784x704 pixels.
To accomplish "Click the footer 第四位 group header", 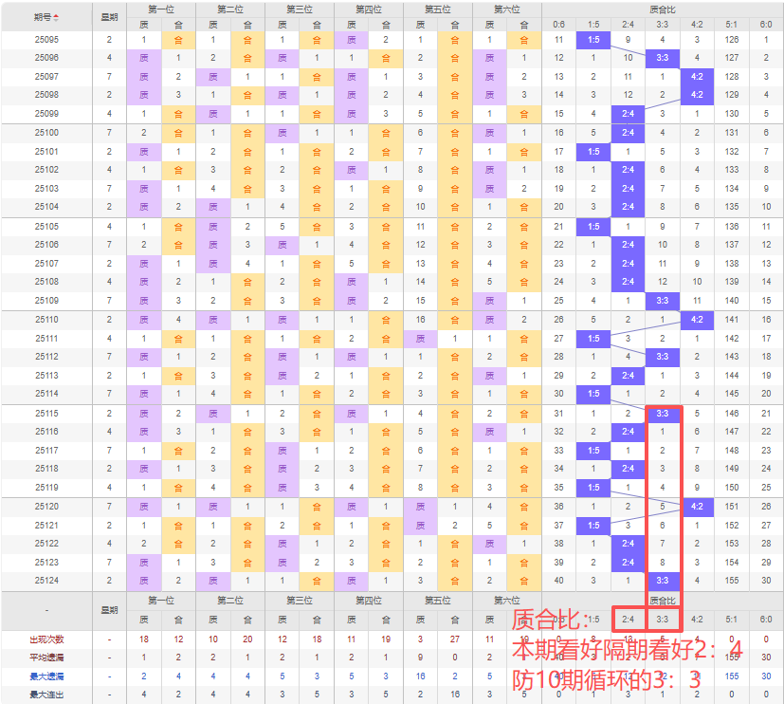I will point(369,600).
